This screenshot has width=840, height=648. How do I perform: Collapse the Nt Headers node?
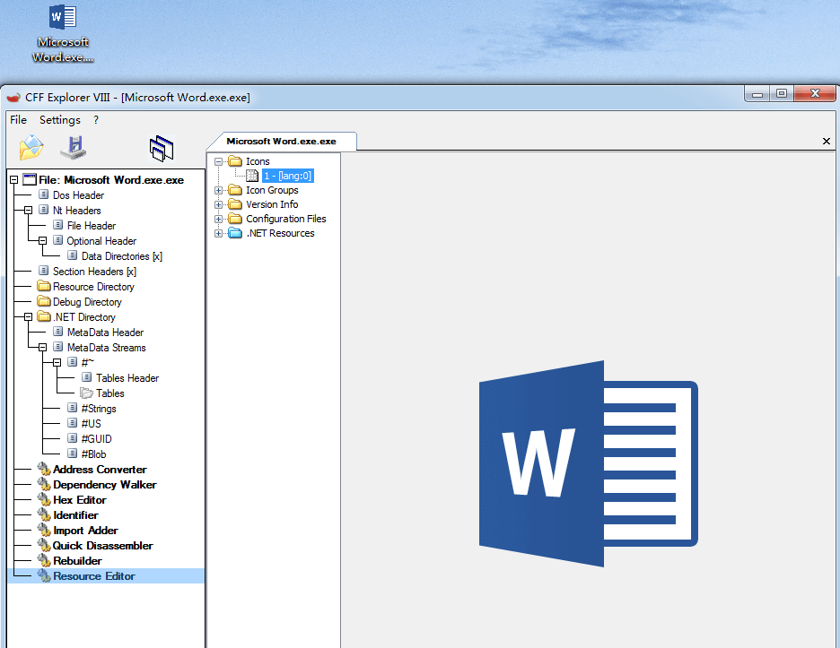point(29,211)
